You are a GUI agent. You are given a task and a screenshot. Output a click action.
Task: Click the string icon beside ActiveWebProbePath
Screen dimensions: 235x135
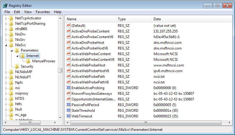69,76
